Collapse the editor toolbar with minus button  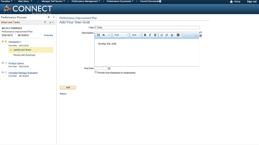tap(196, 35)
